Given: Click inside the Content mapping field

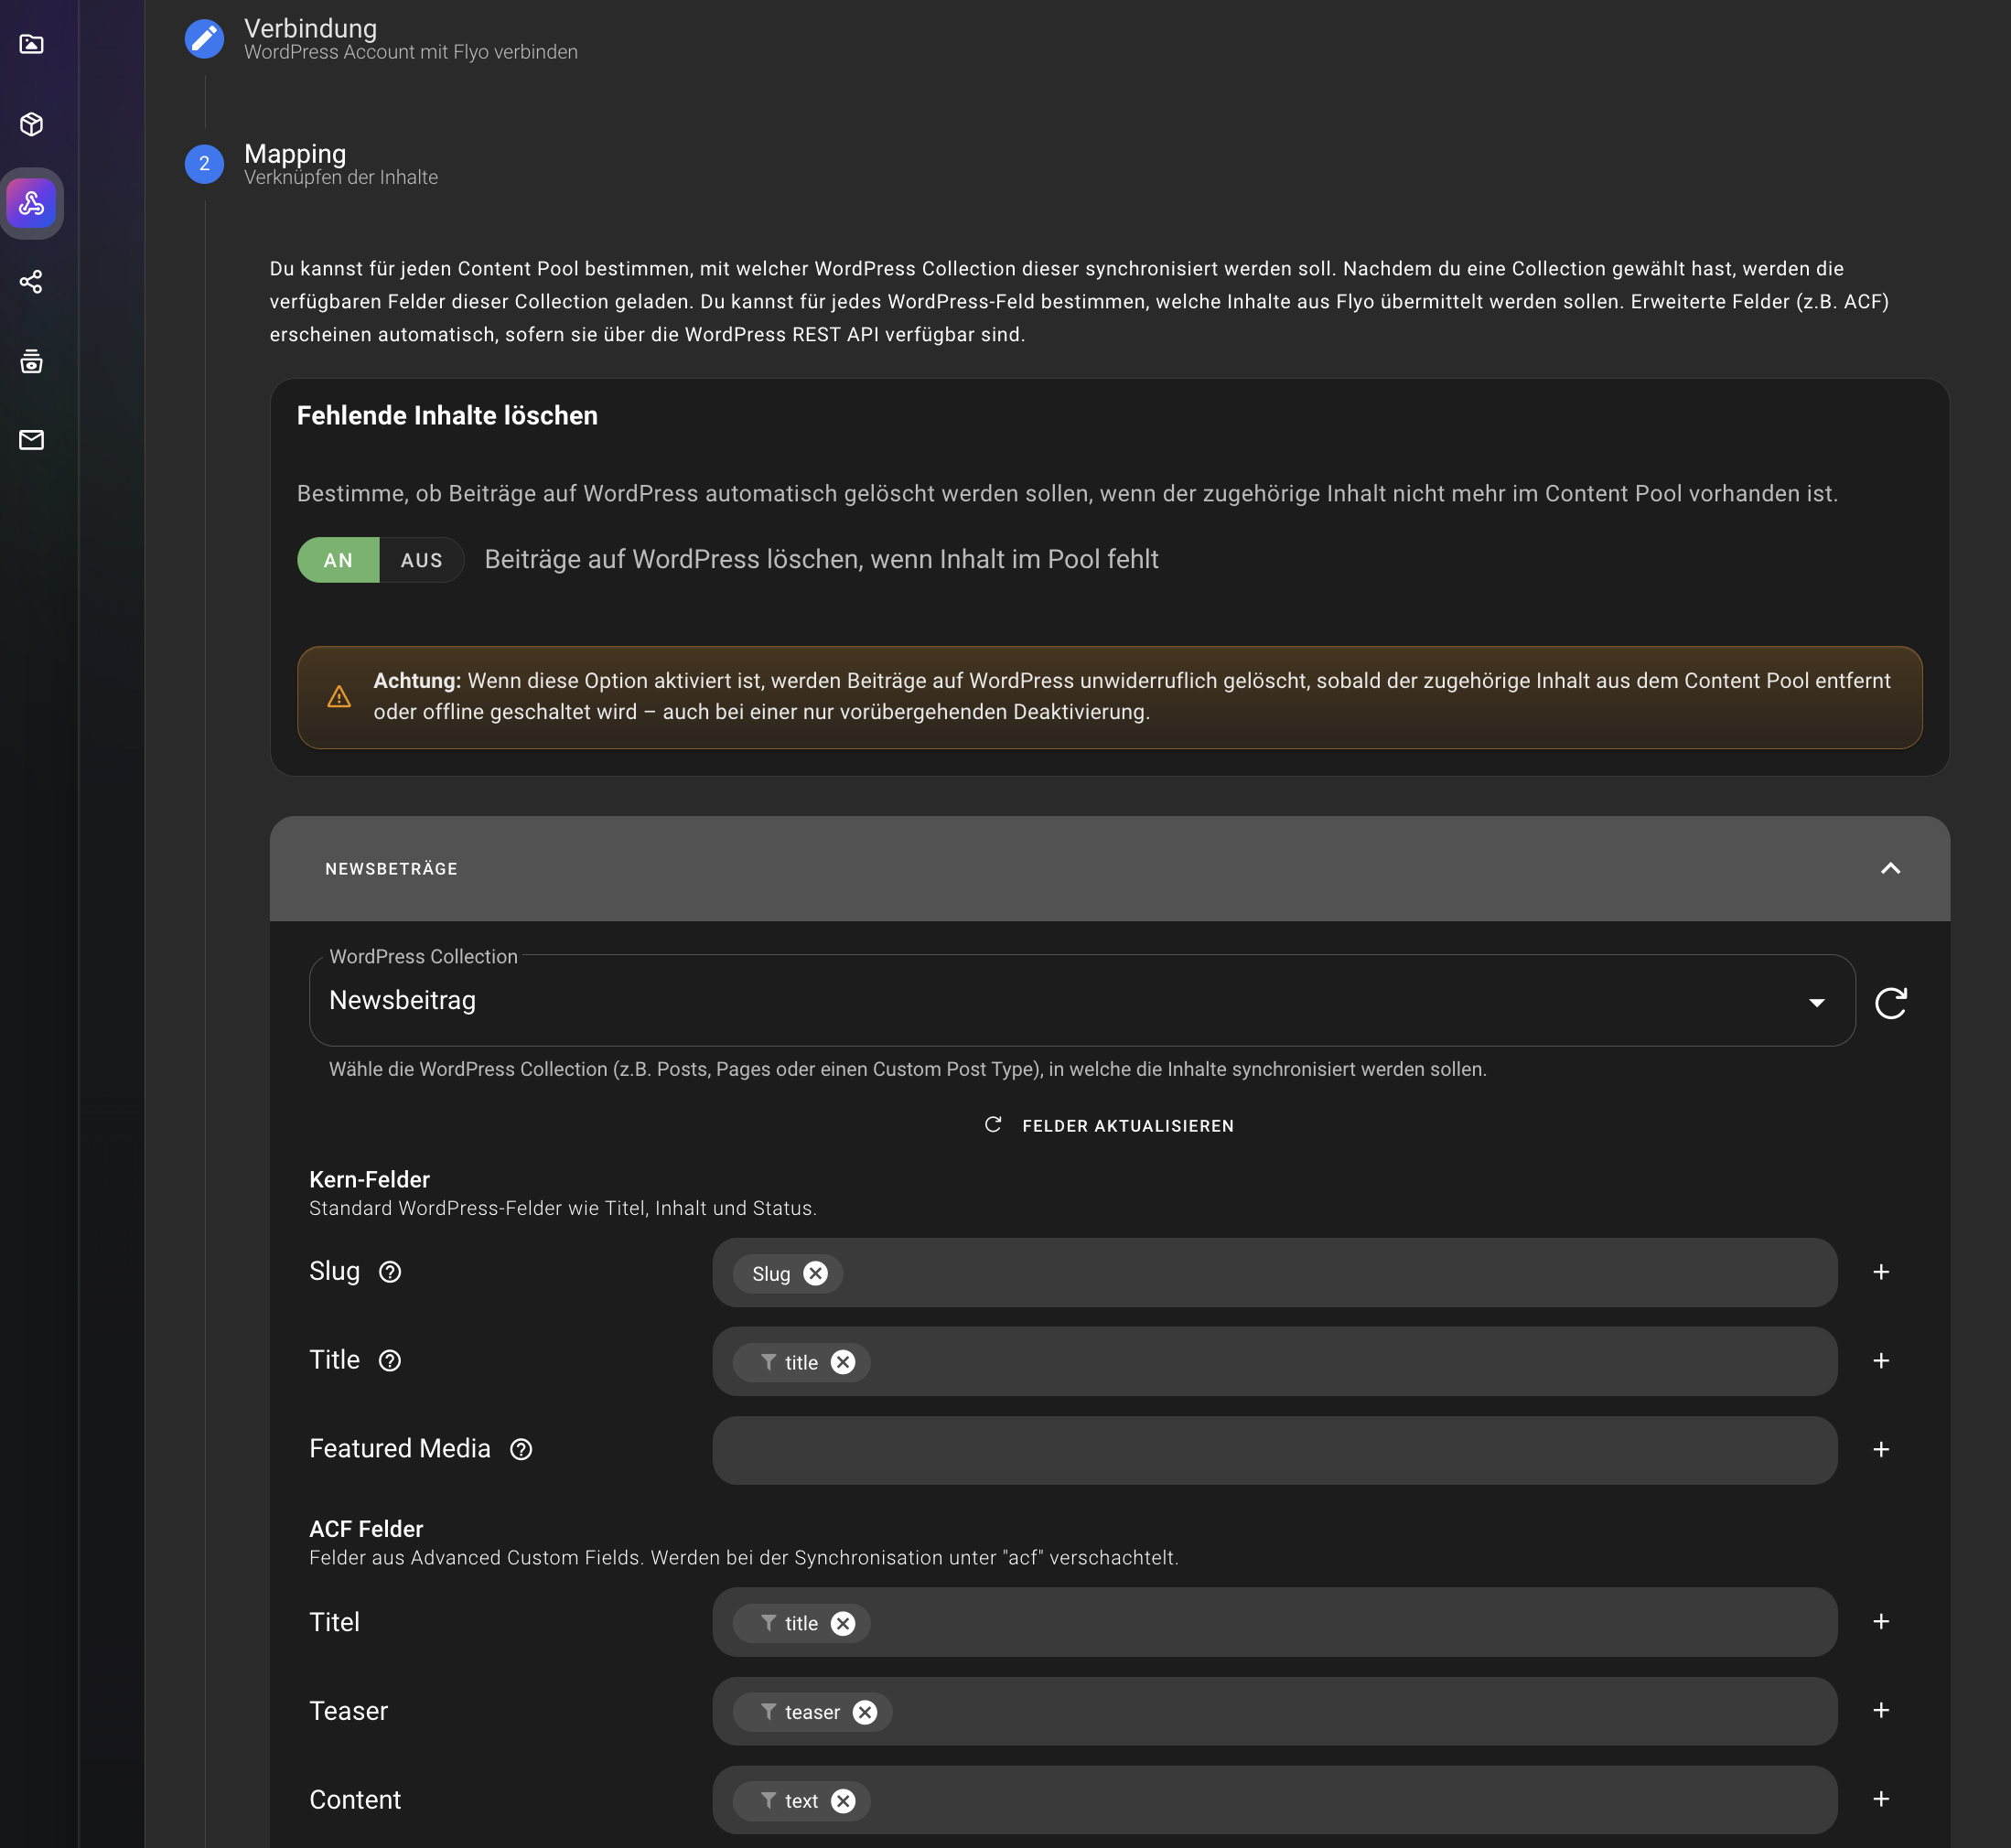Looking at the screenshot, I should (1275, 1800).
